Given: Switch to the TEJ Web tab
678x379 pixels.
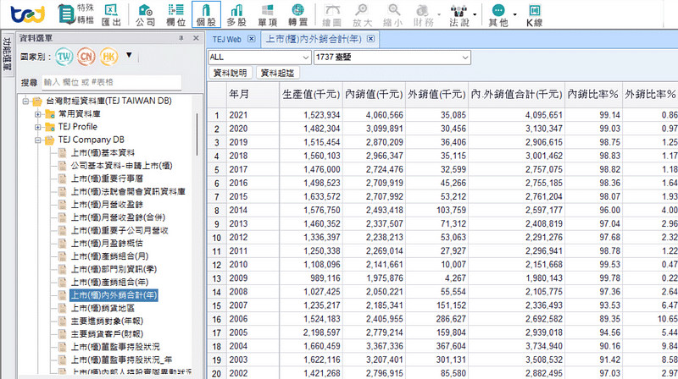Looking at the screenshot, I should point(227,39).
